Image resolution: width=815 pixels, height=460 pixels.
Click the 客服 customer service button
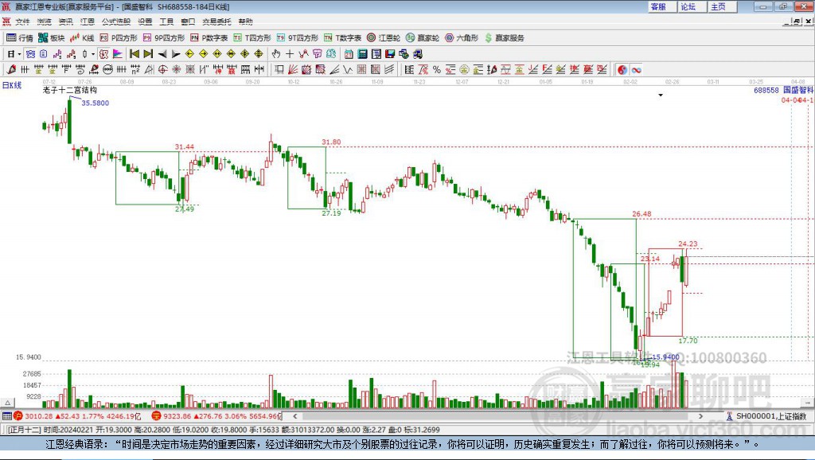pos(661,6)
